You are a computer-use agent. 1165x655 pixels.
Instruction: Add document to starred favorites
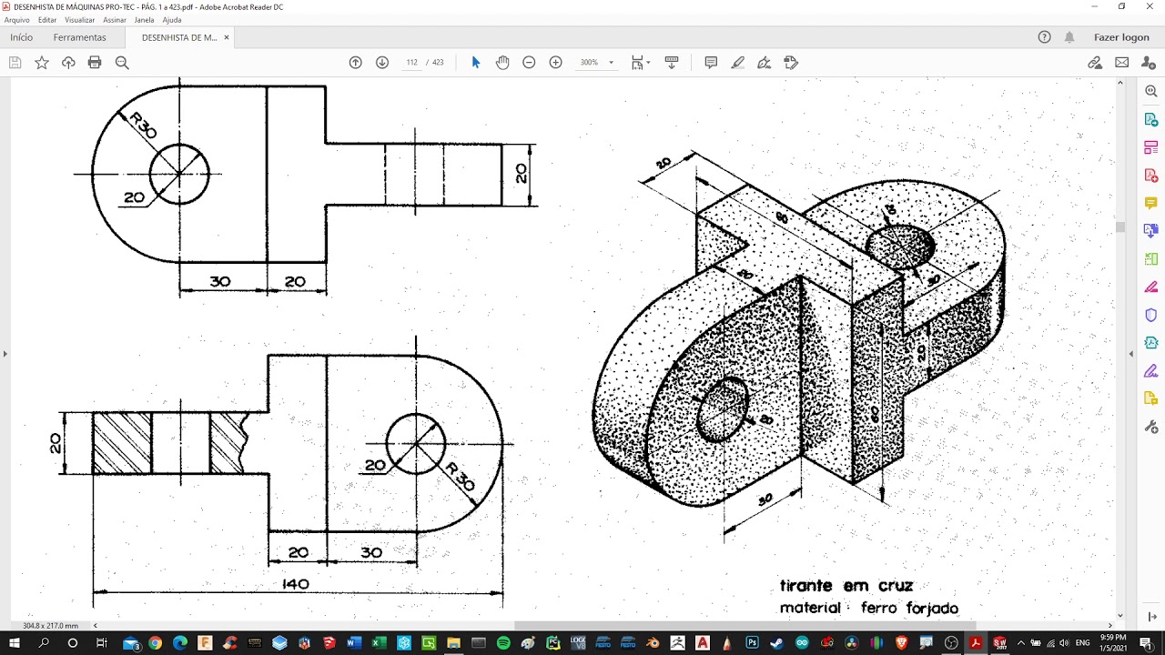point(42,63)
